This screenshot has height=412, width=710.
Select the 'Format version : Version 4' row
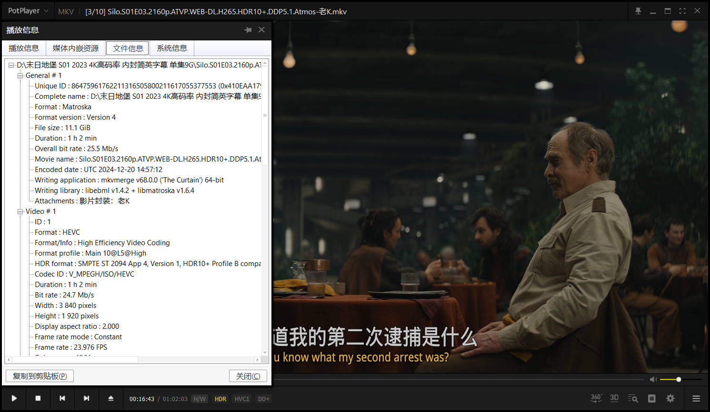pos(75,117)
